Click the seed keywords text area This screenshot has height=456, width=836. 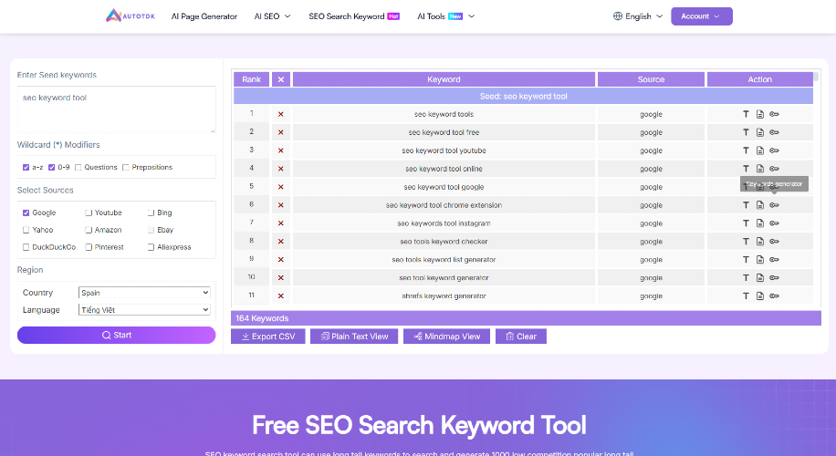coord(116,109)
